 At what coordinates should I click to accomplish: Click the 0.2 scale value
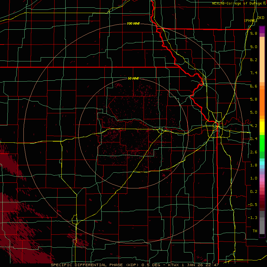pos(254,191)
